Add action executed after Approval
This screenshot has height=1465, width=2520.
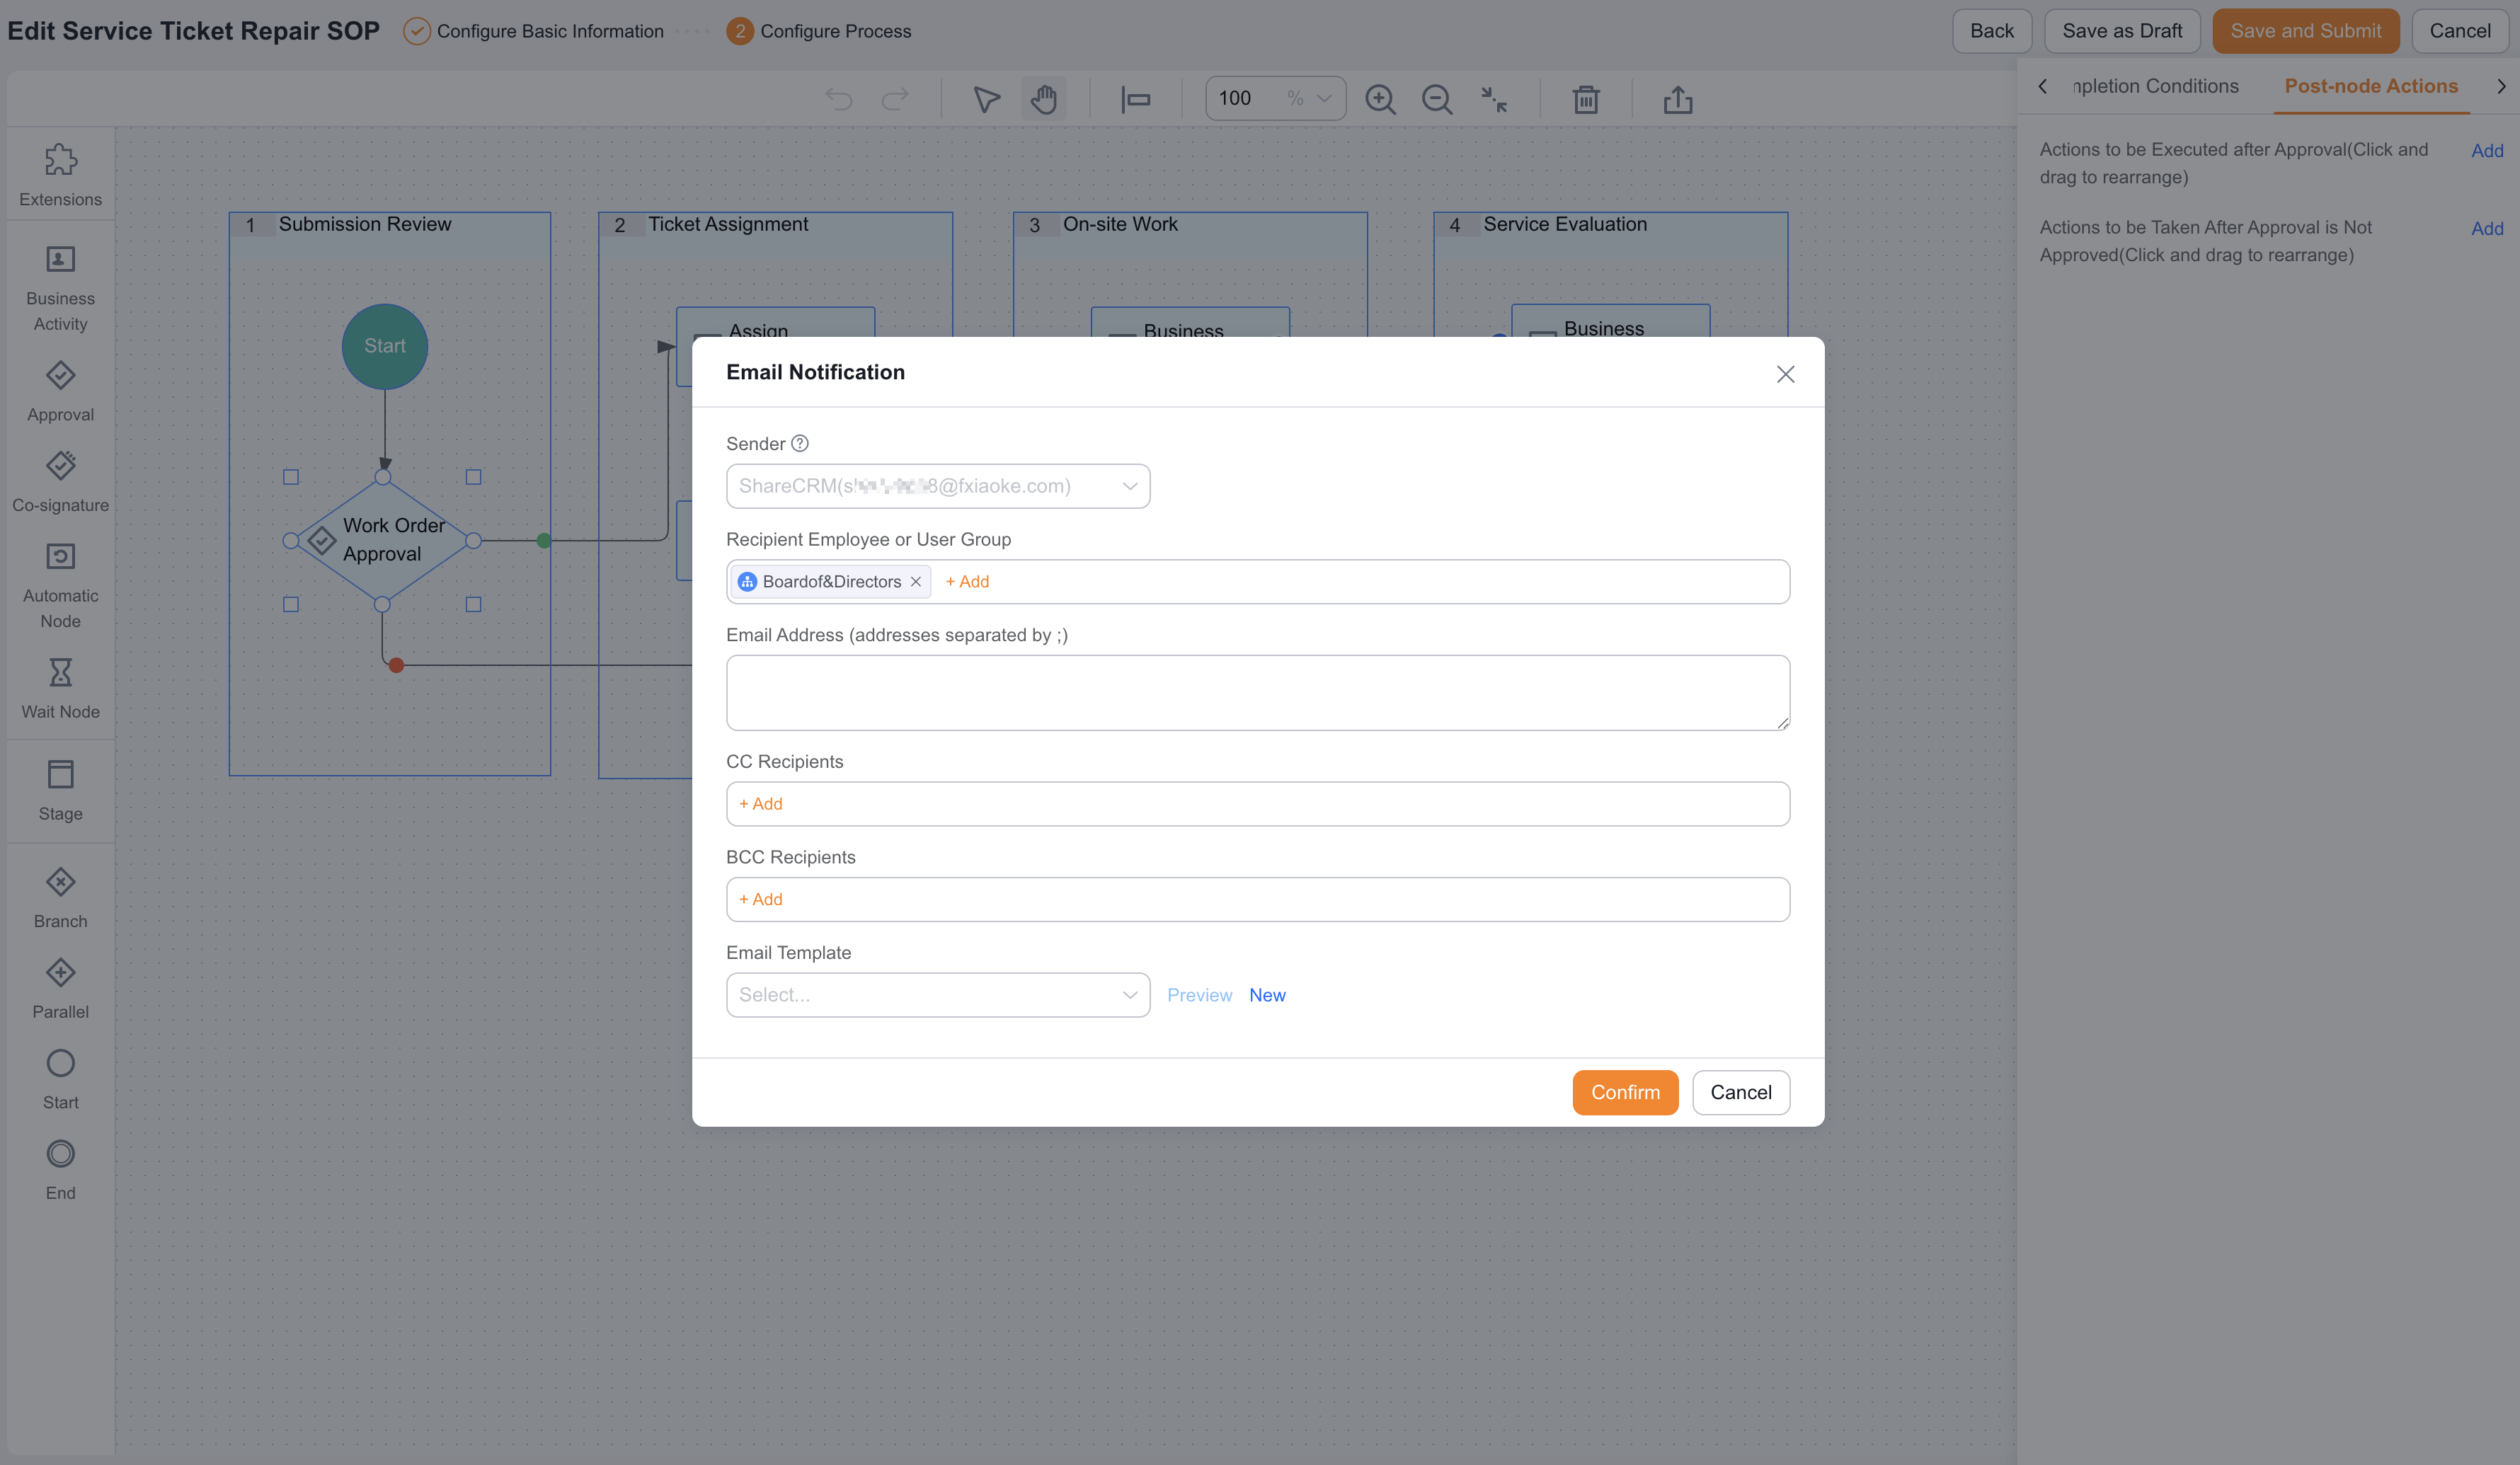coord(2487,151)
